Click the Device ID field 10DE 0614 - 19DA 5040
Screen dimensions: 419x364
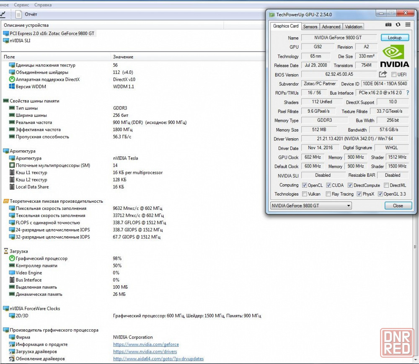tap(385, 84)
